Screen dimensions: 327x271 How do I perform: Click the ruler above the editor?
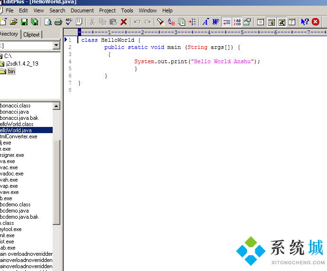[195, 32]
